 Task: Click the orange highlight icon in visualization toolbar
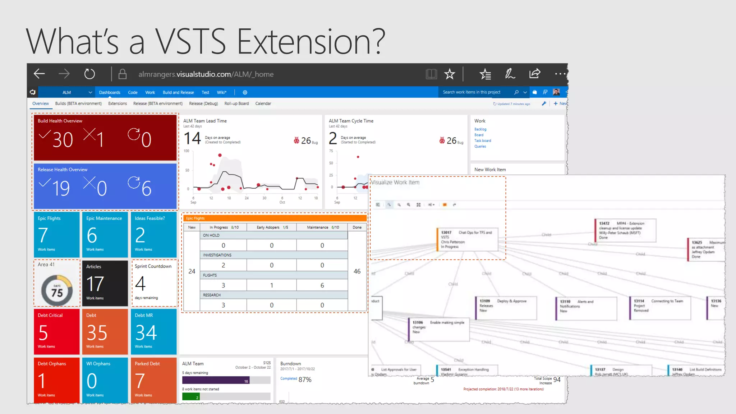445,205
